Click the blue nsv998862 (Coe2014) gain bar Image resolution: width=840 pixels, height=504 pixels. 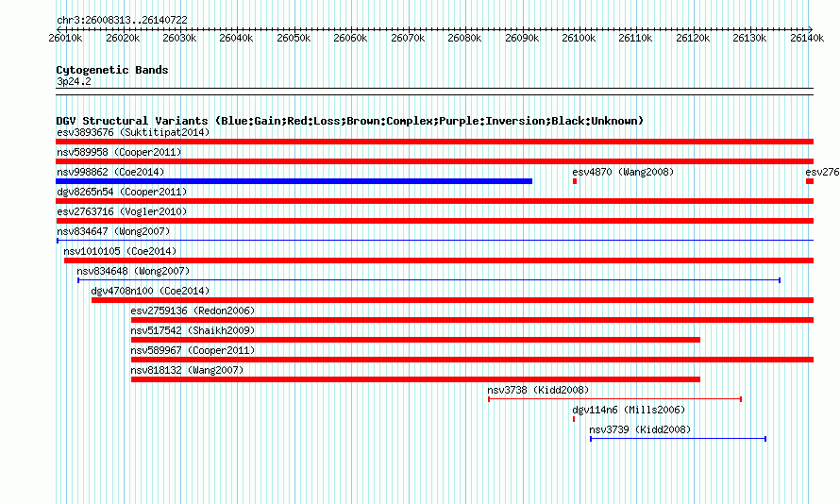pos(294,181)
